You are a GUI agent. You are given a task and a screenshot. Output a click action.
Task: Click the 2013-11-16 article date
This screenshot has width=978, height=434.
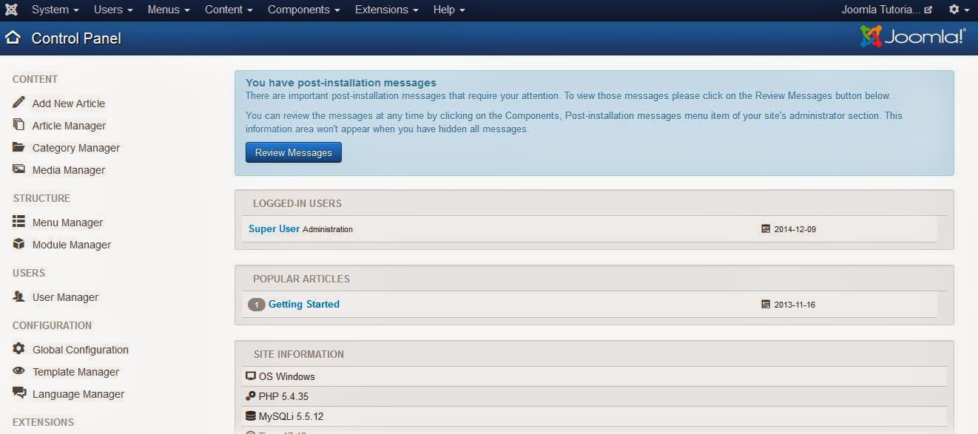click(x=795, y=305)
